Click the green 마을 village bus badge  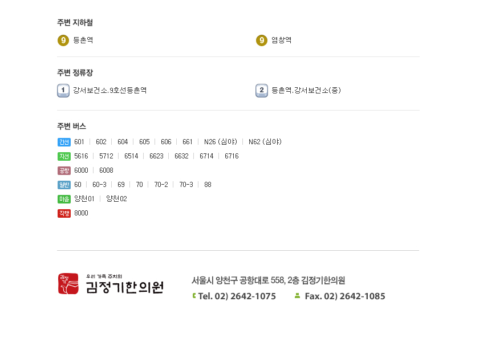click(x=64, y=199)
